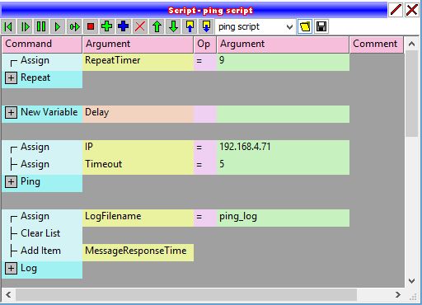Select the Repeat command row
This screenshot has width=422, height=305.
click(42, 79)
